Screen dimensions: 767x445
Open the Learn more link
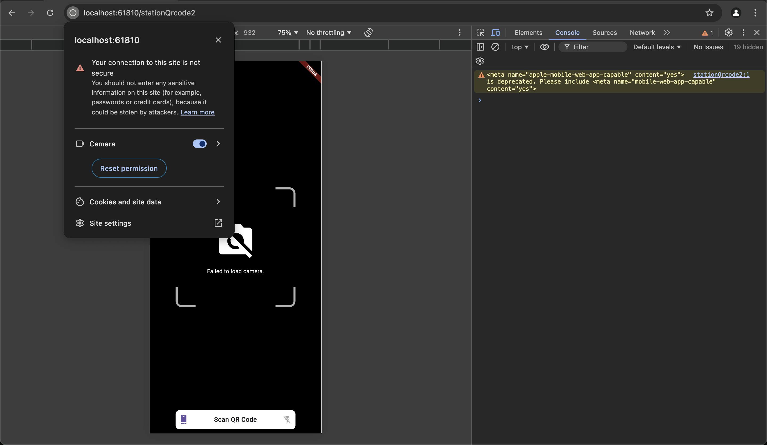point(197,112)
